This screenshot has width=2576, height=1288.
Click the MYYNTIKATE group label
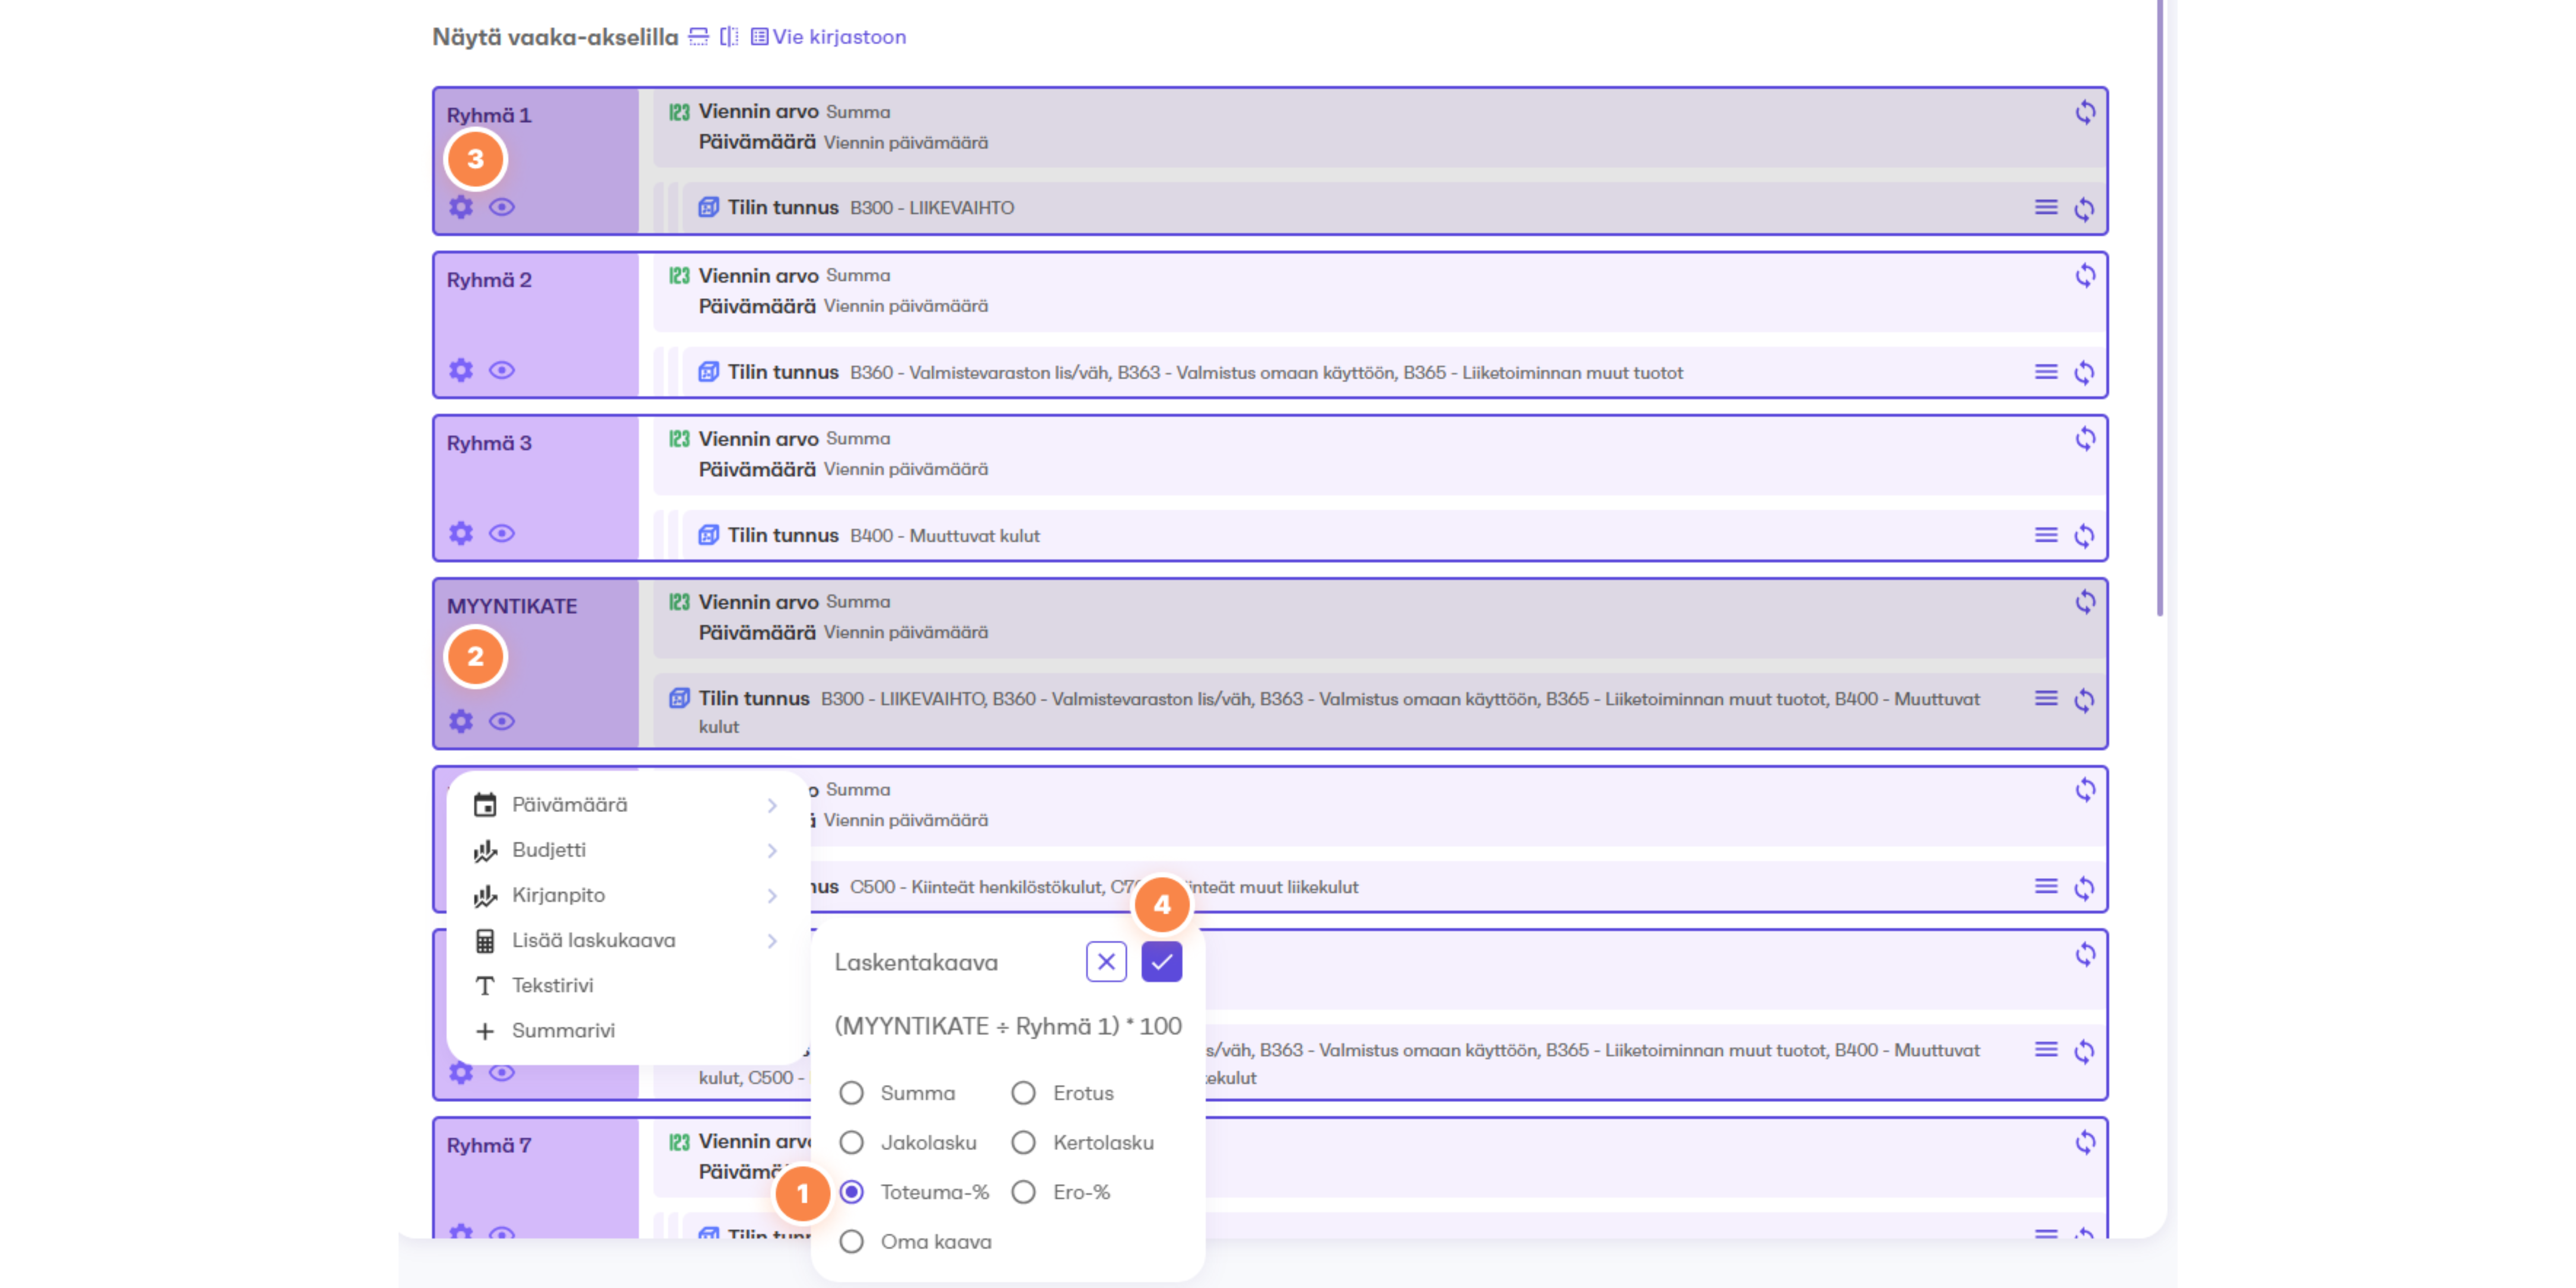[512, 606]
